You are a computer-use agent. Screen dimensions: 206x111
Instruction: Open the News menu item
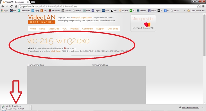pos(42,29)
